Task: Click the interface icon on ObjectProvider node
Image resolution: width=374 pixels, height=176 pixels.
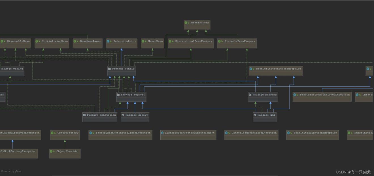Action: click(x=52, y=152)
